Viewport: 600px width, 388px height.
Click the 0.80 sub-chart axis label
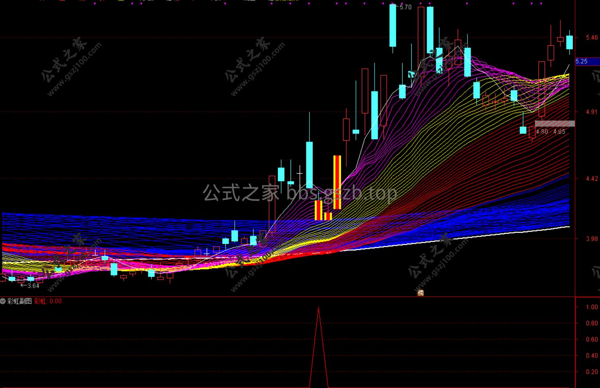tap(592, 323)
